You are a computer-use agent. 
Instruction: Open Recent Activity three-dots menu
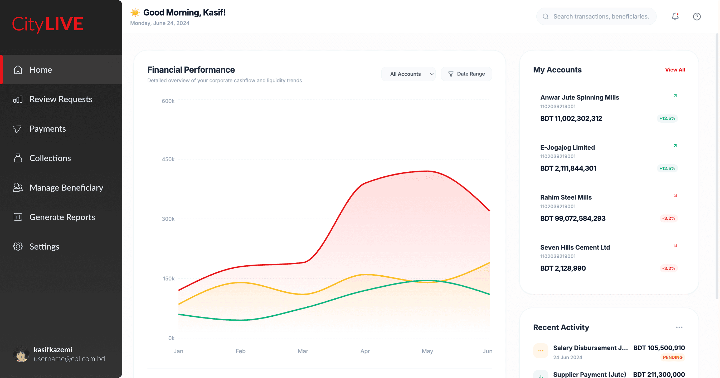(x=679, y=327)
